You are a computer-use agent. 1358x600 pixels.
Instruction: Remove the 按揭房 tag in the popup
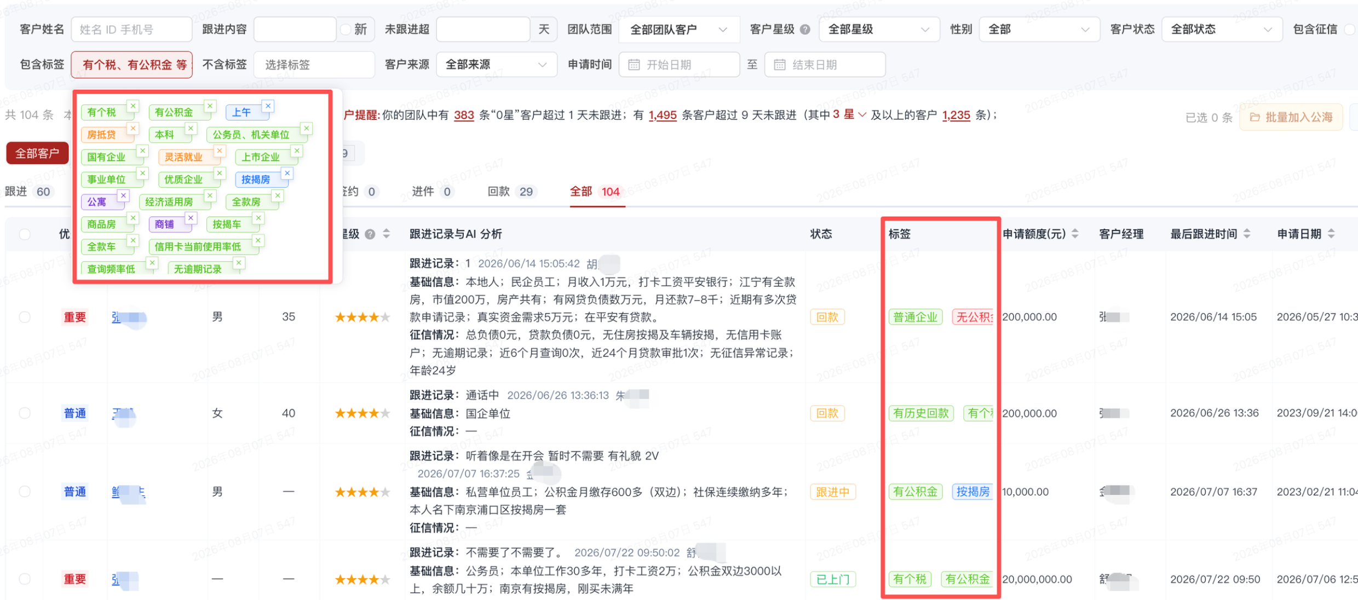pyautogui.click(x=287, y=173)
